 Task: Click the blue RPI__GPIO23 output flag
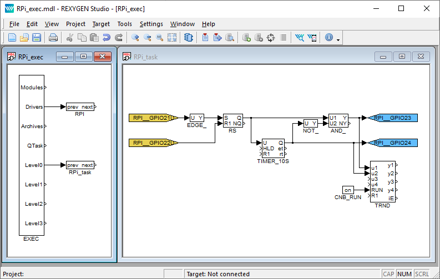pyautogui.click(x=392, y=118)
